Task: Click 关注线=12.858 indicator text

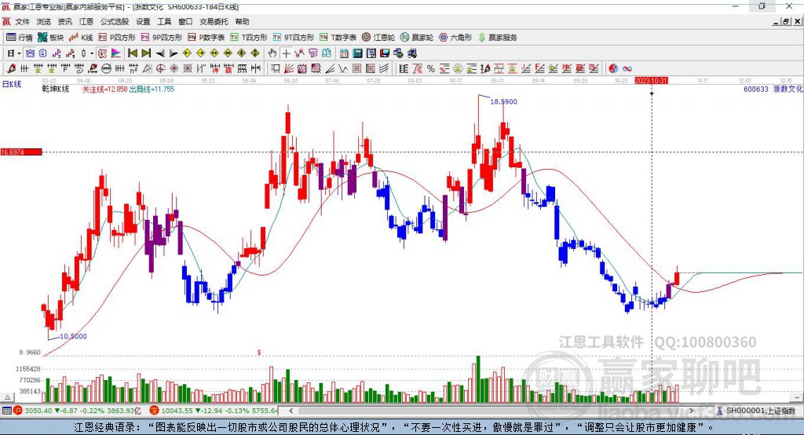Action: click(x=104, y=90)
